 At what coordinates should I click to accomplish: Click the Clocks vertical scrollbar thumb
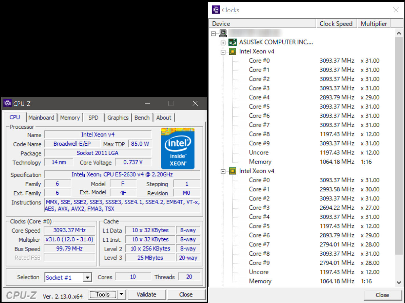point(399,145)
